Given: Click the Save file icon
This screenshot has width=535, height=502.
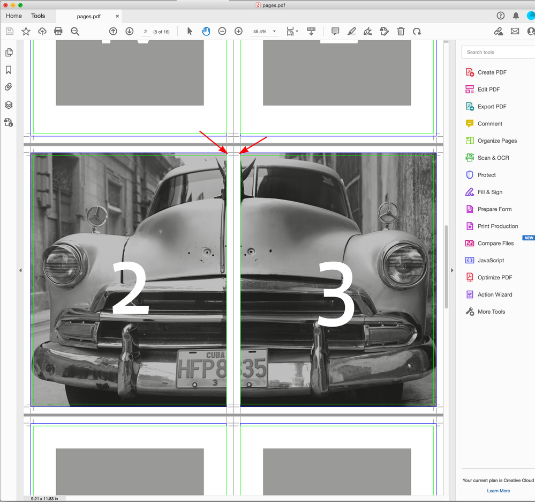Looking at the screenshot, I should click(10, 32).
